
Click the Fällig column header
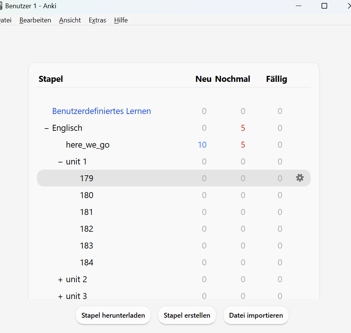276,79
